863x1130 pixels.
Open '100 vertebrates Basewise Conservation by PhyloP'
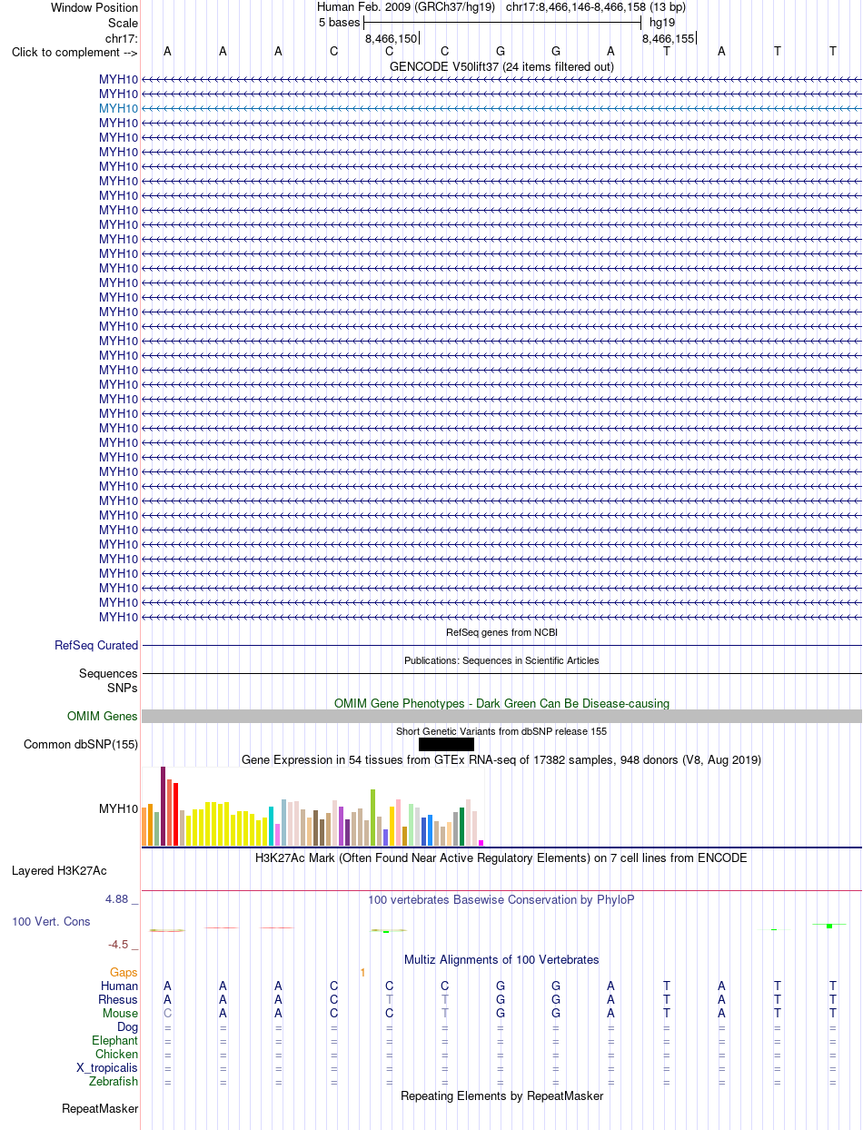pos(501,900)
